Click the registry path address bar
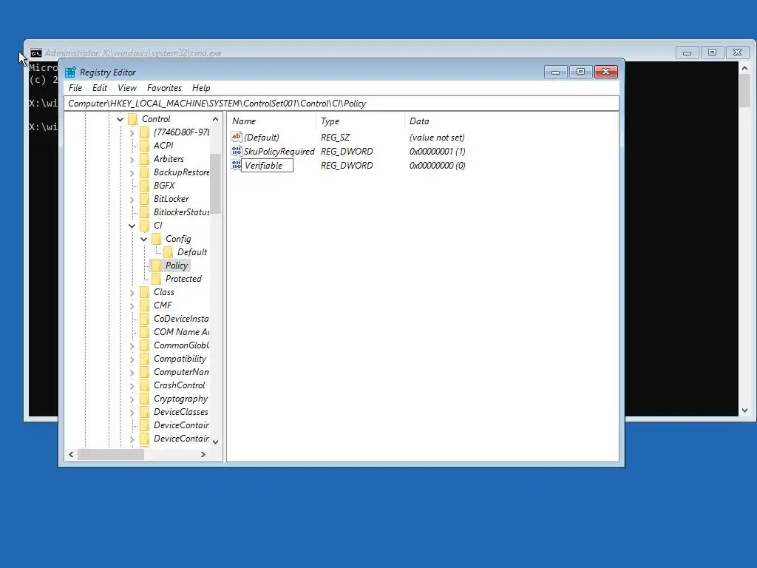The image size is (757, 568). 342,104
